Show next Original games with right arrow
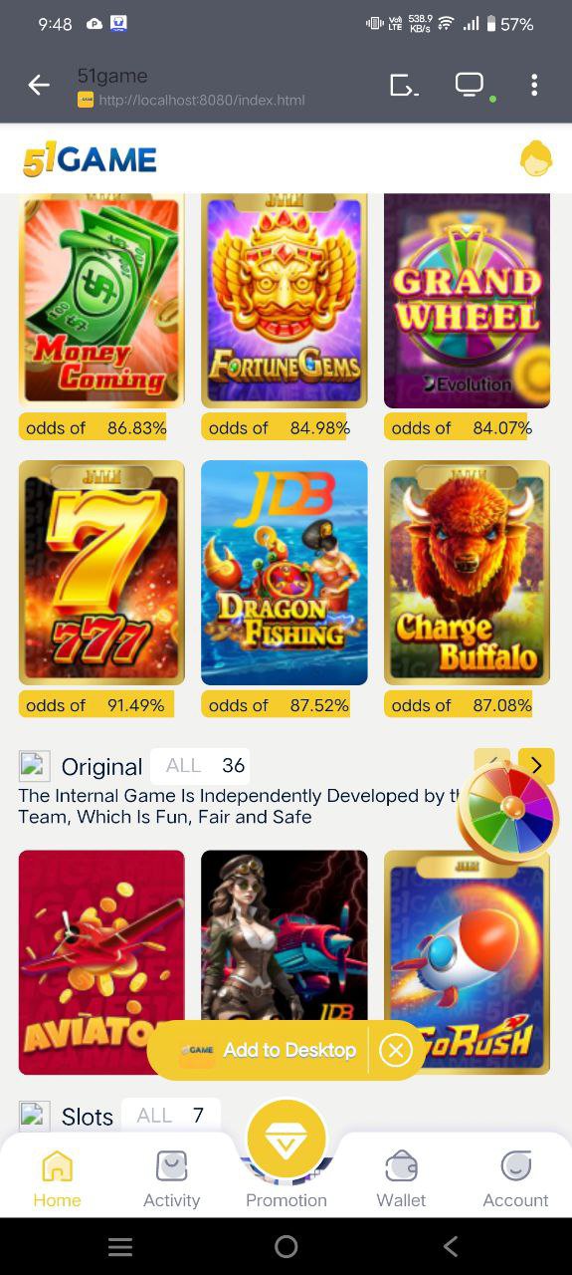 pyautogui.click(x=536, y=765)
